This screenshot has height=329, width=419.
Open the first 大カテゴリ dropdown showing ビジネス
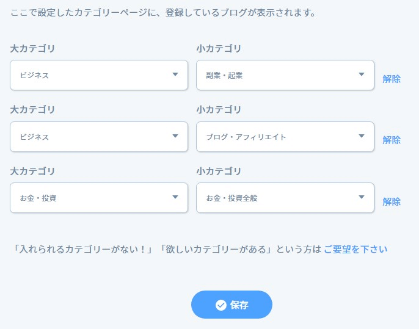(99, 75)
